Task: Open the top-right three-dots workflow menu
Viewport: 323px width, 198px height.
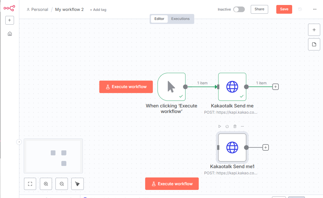Action: click(315, 9)
